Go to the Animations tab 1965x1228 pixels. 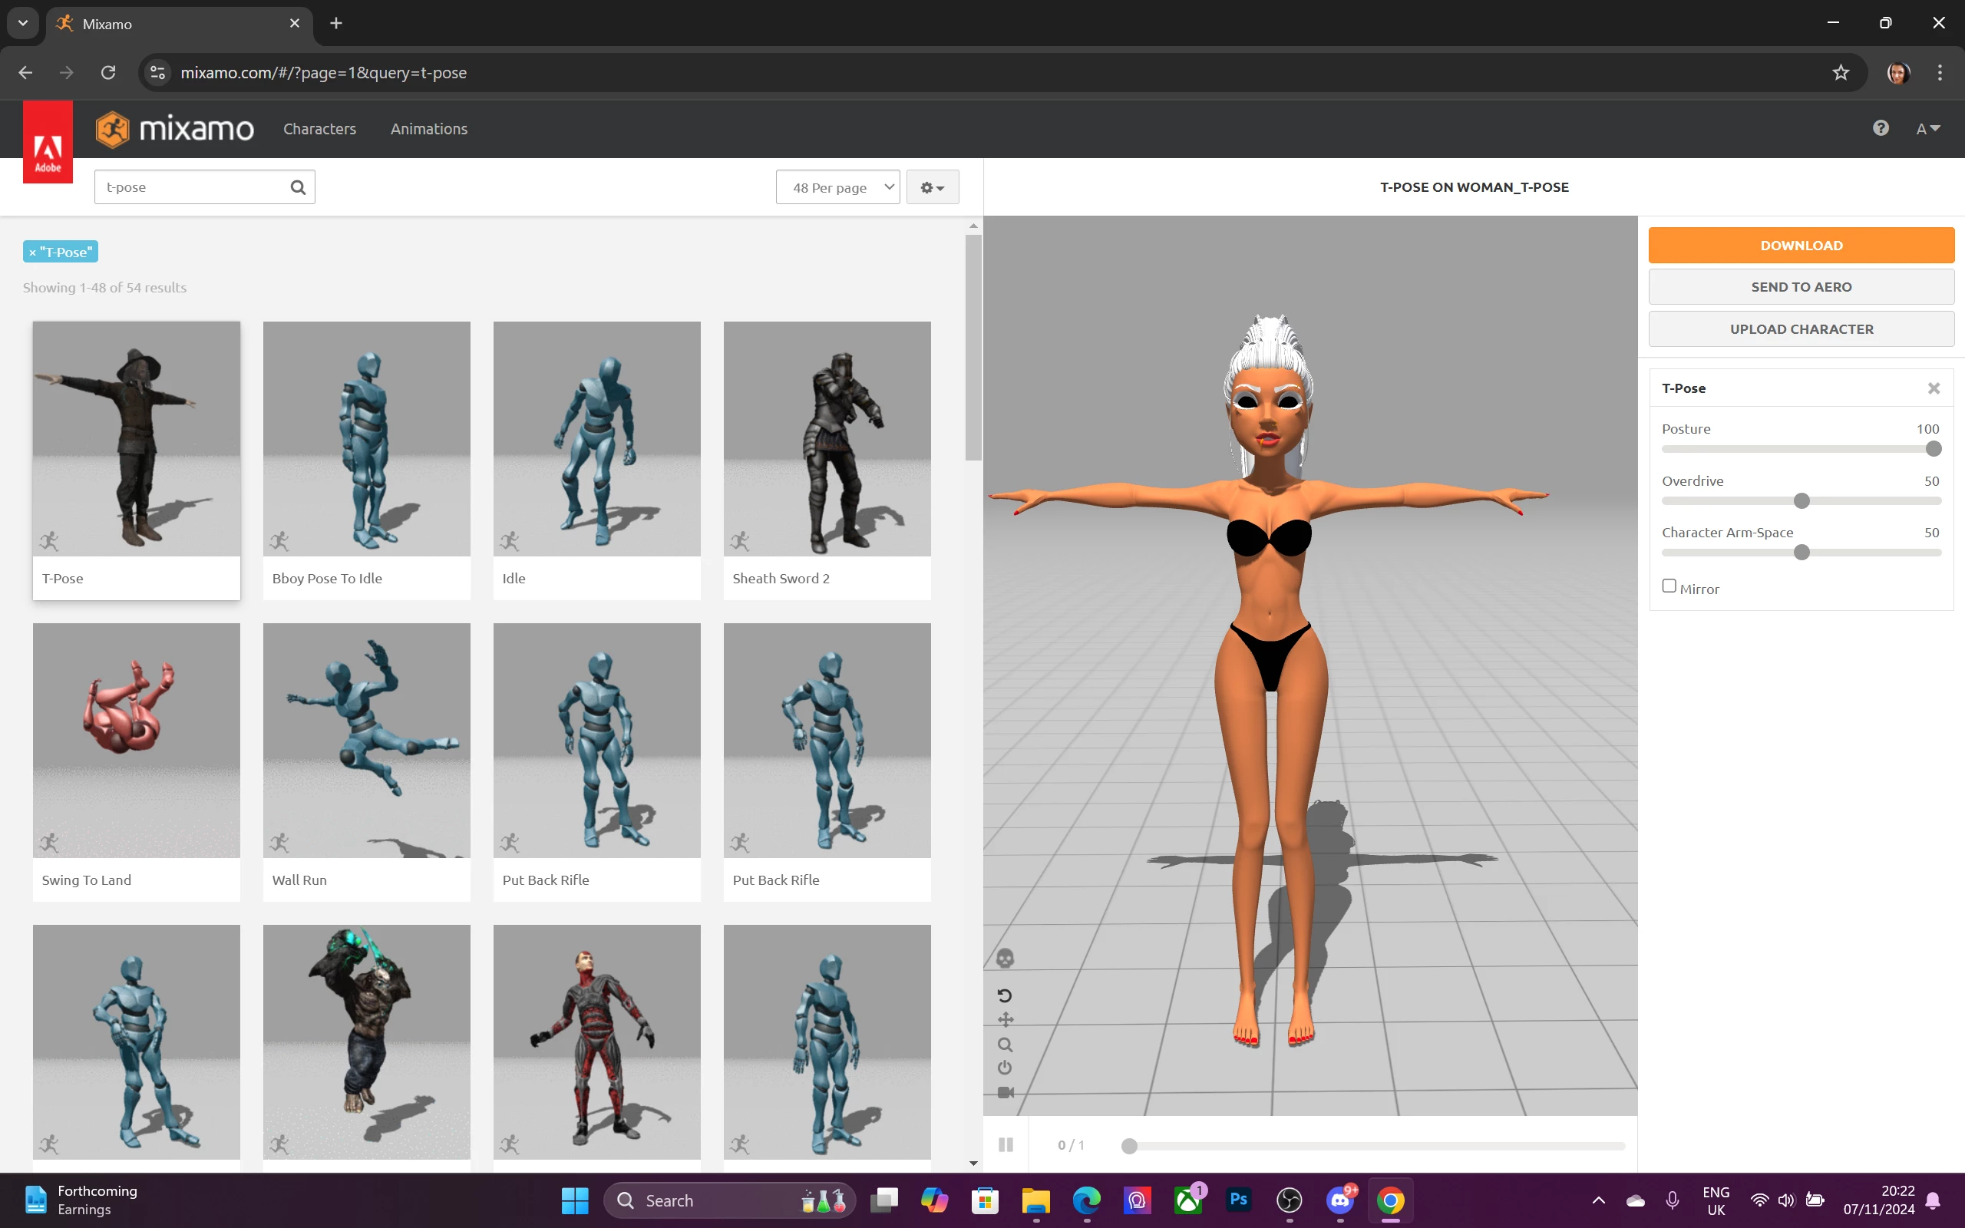[x=429, y=129]
